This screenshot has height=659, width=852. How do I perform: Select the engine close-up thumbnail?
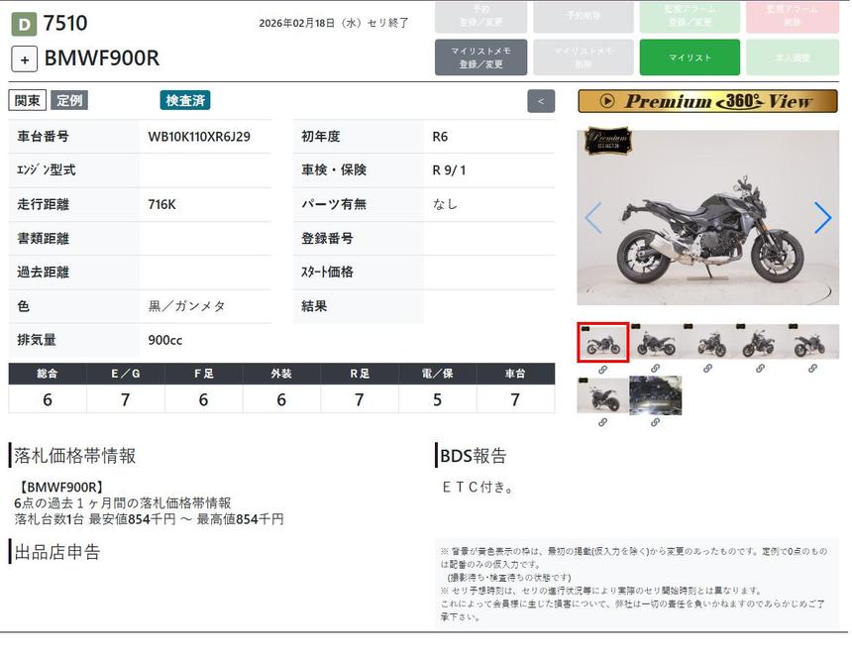click(x=656, y=395)
